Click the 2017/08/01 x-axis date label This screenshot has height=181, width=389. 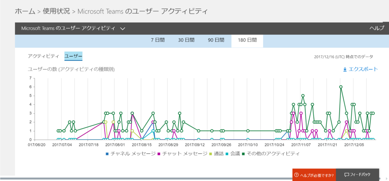click(115, 144)
